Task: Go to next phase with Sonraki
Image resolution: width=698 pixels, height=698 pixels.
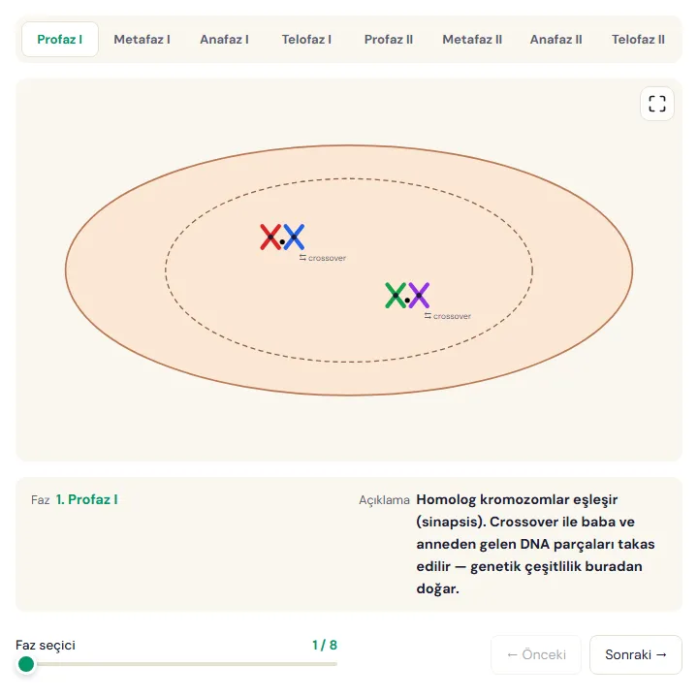Action: (636, 654)
